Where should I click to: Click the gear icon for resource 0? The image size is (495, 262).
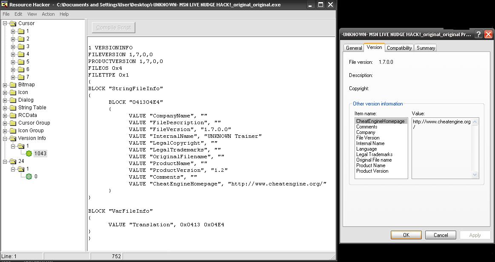click(x=29, y=177)
